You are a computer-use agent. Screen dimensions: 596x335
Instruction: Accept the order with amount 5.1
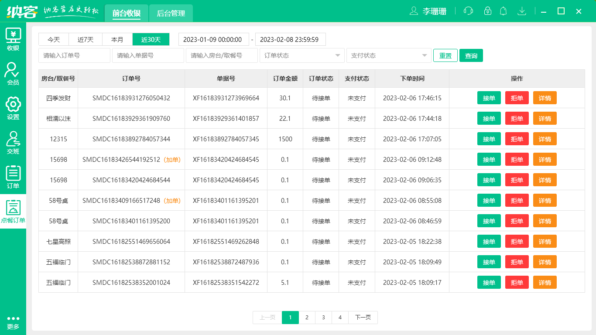pos(489,283)
